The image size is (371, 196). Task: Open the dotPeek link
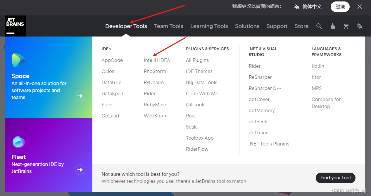click(x=258, y=122)
